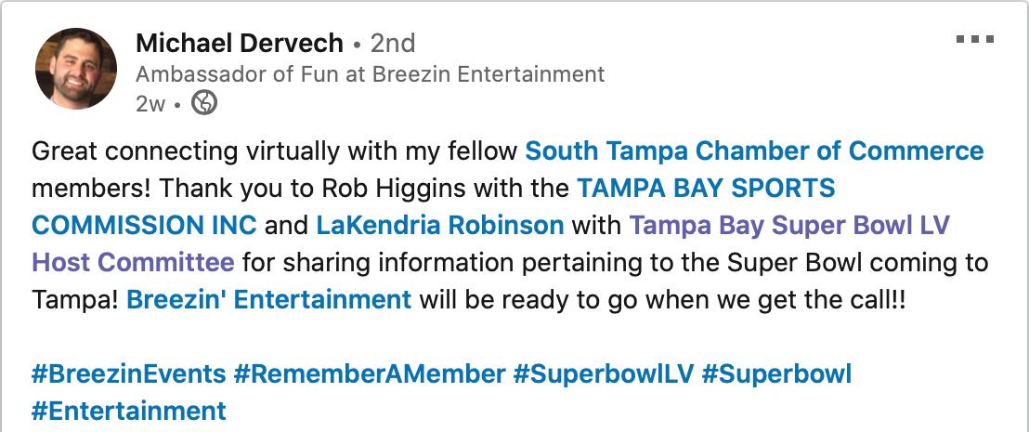Open LaKendria Robinson's profile link
Image resolution: width=1029 pixels, height=432 pixels.
pos(439,225)
